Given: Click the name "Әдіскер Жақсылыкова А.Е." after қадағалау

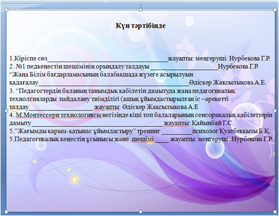Looking at the screenshot, I should point(228,83).
